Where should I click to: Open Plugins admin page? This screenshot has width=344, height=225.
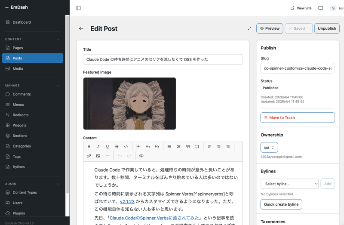[33, 213]
